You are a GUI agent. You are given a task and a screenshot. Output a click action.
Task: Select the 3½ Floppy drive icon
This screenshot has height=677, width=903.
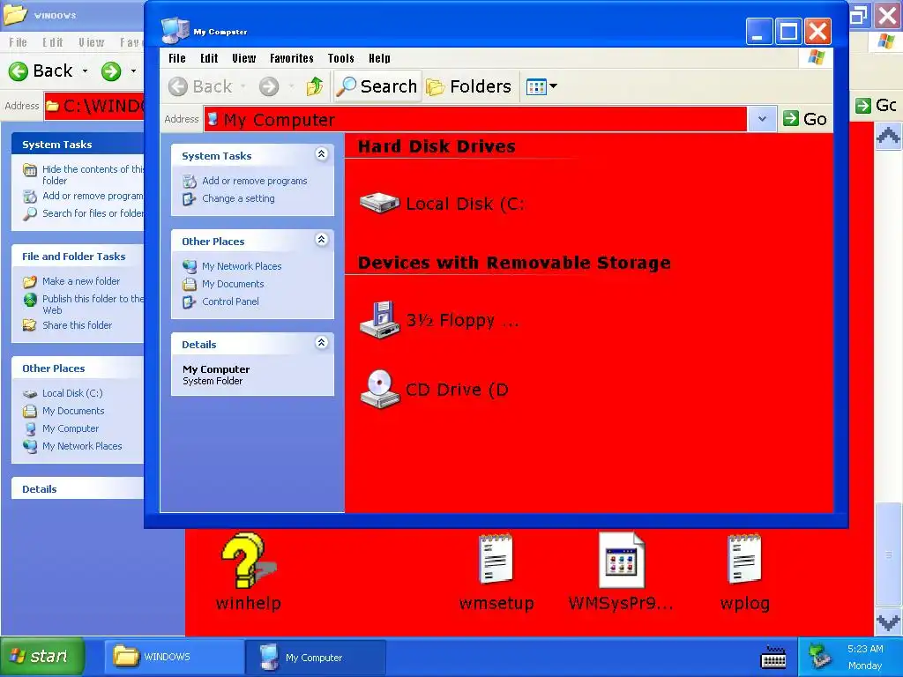pyautogui.click(x=379, y=319)
